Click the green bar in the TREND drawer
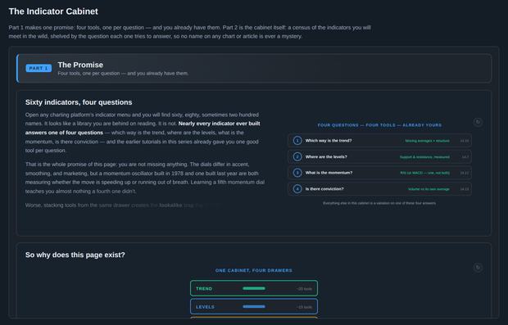The width and height of the screenshot is (508, 325). [254, 288]
